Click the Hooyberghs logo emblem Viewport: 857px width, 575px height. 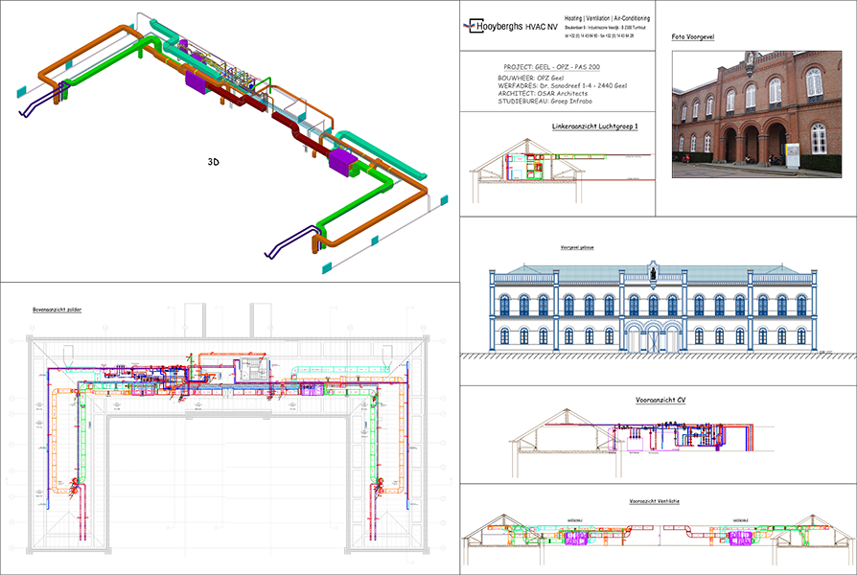coord(470,25)
